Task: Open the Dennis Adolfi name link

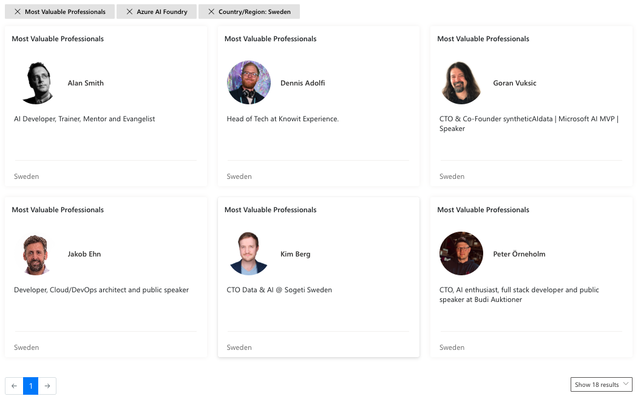Action: point(302,83)
